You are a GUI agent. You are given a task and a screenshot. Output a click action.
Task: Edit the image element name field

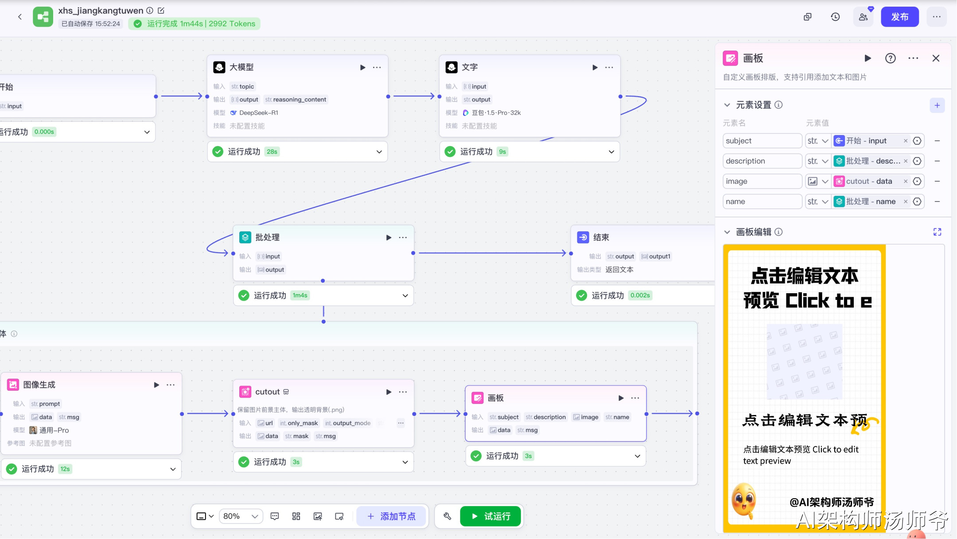pyautogui.click(x=762, y=181)
